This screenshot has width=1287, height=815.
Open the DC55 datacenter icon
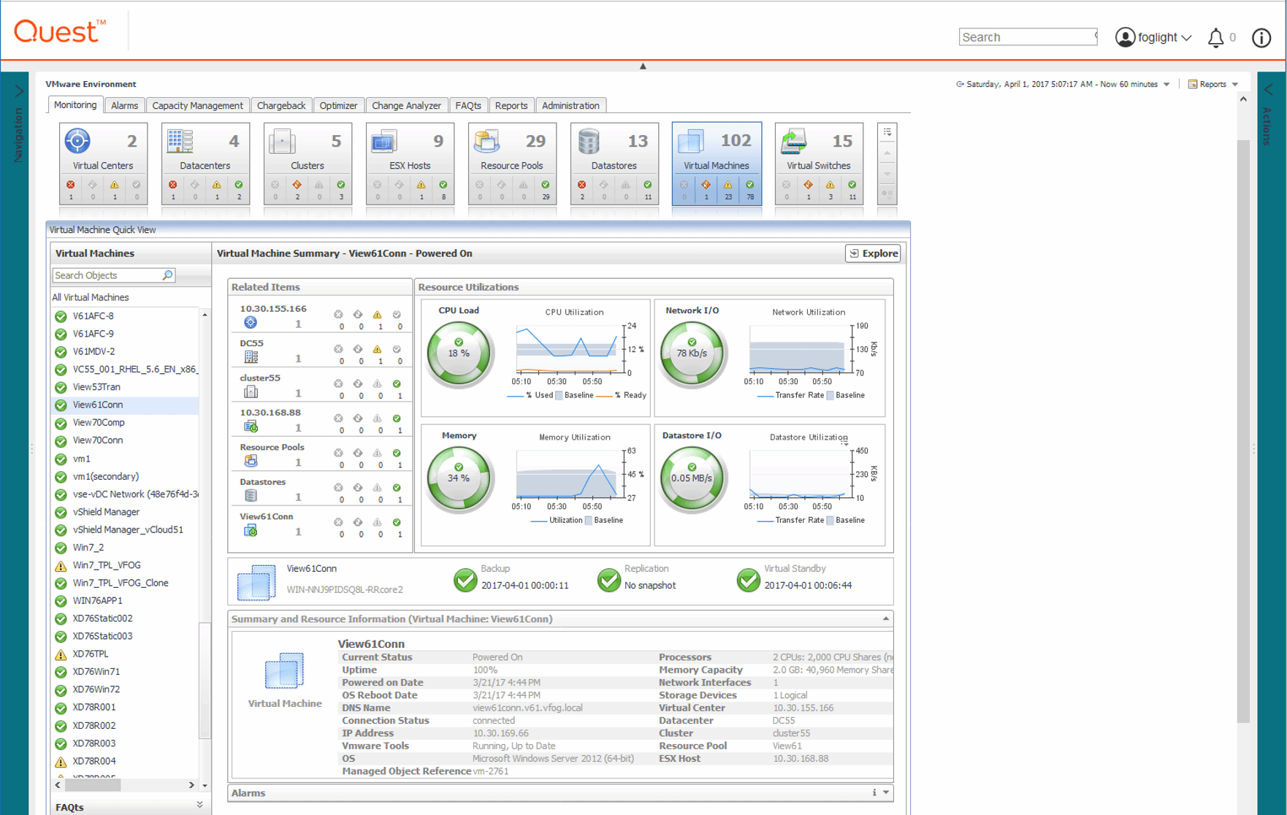pos(251,356)
